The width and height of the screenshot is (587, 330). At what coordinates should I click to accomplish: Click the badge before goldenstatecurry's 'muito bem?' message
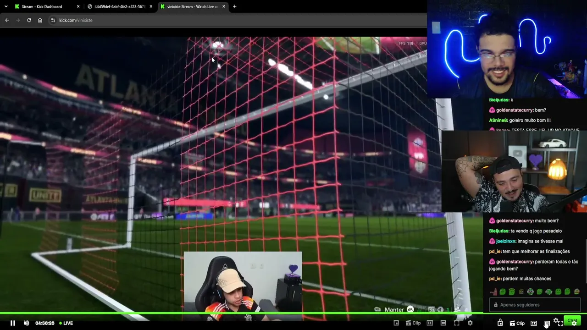click(492, 221)
